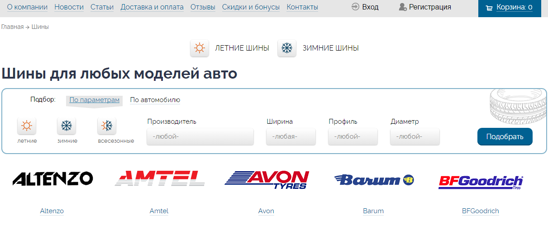Click the Avon text link
The image size is (548, 234).
(x=266, y=211)
